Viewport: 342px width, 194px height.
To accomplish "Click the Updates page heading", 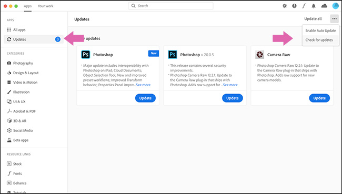I will click(x=82, y=19).
